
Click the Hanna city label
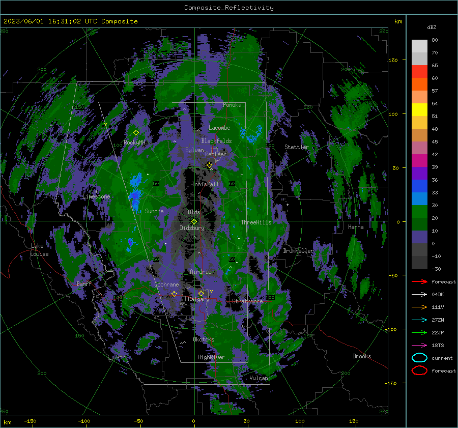[356, 227]
